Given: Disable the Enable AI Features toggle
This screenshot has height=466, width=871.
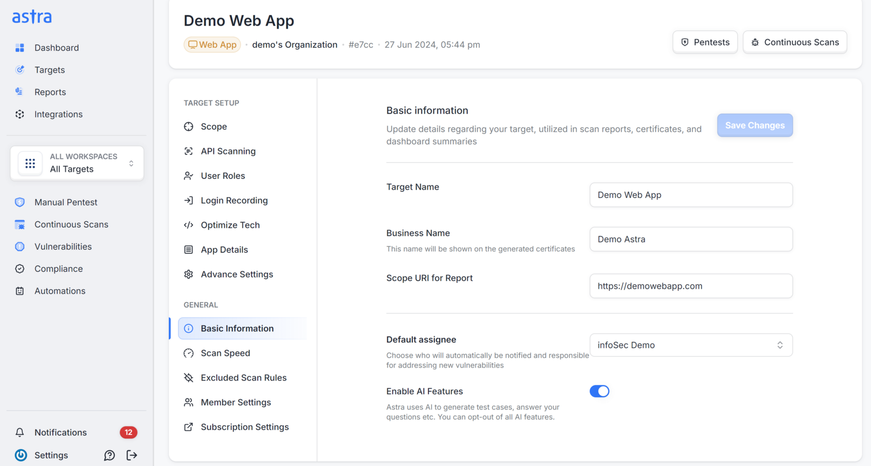Looking at the screenshot, I should click(x=599, y=392).
